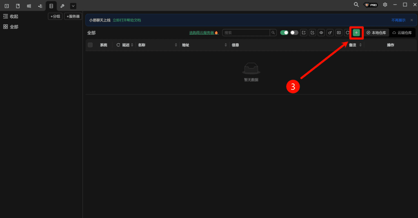
Task: Click the search magnifier in title bar
Action: 356,4
